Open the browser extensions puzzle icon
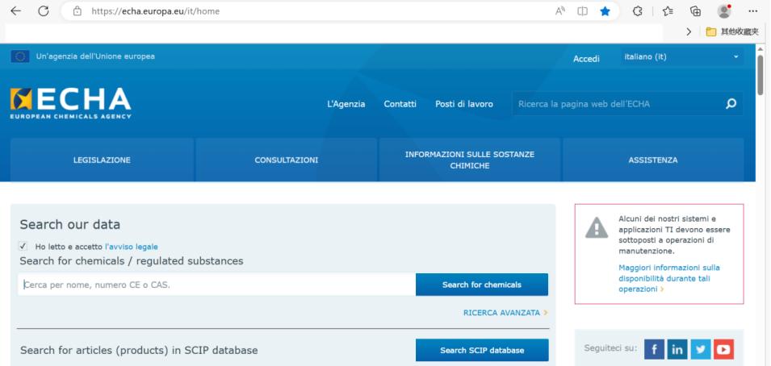This screenshot has width=771, height=366. 638,10
